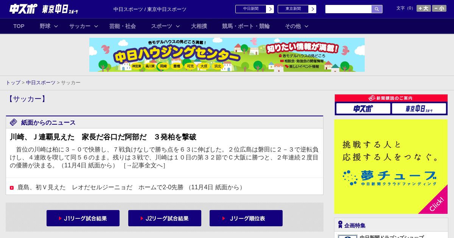The image size is (454, 238).
Task: Click 企画特集 ribbon icon
Action: point(340,224)
